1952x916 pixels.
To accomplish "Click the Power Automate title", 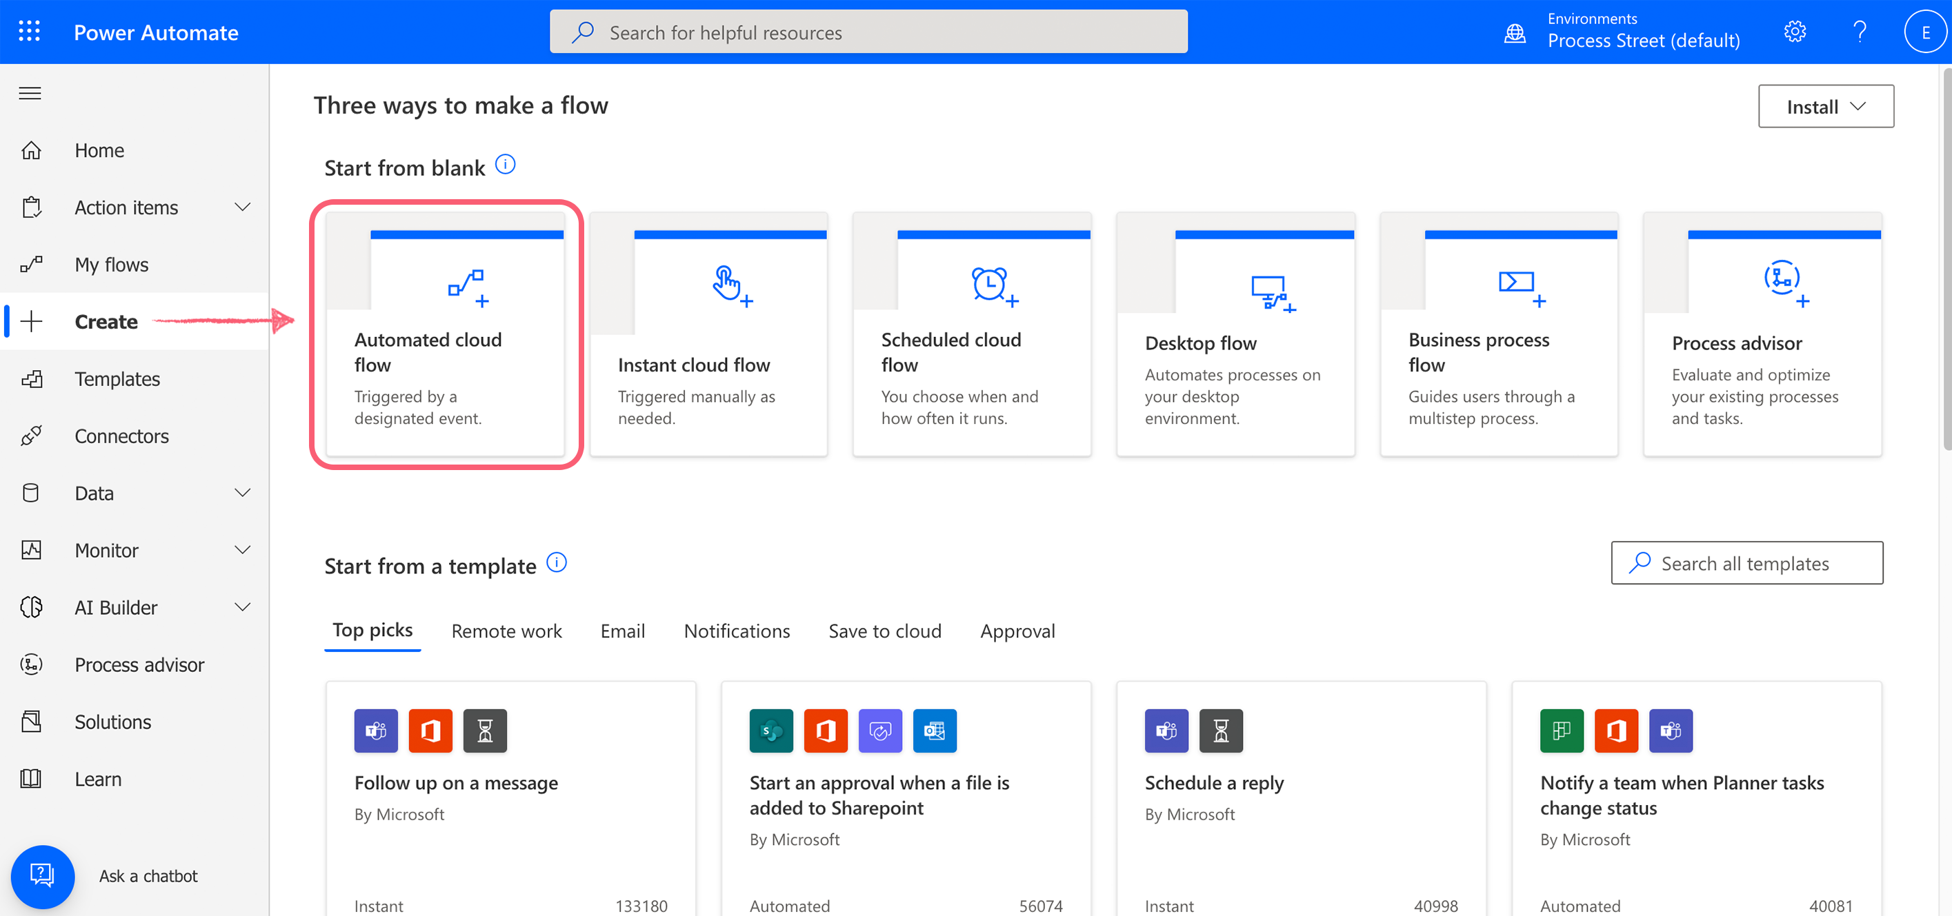I will [x=155, y=32].
